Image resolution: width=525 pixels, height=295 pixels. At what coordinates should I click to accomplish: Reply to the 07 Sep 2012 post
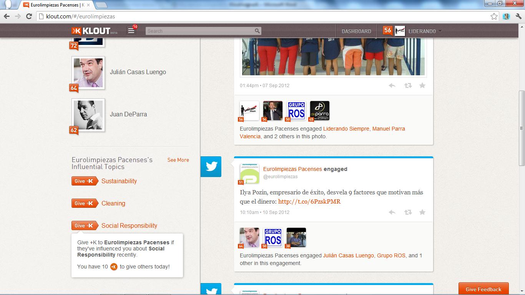(x=392, y=85)
